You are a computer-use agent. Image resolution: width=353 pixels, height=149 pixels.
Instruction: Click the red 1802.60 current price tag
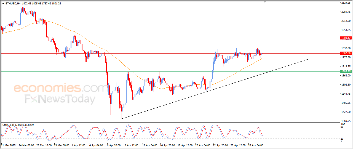pos(346,53)
